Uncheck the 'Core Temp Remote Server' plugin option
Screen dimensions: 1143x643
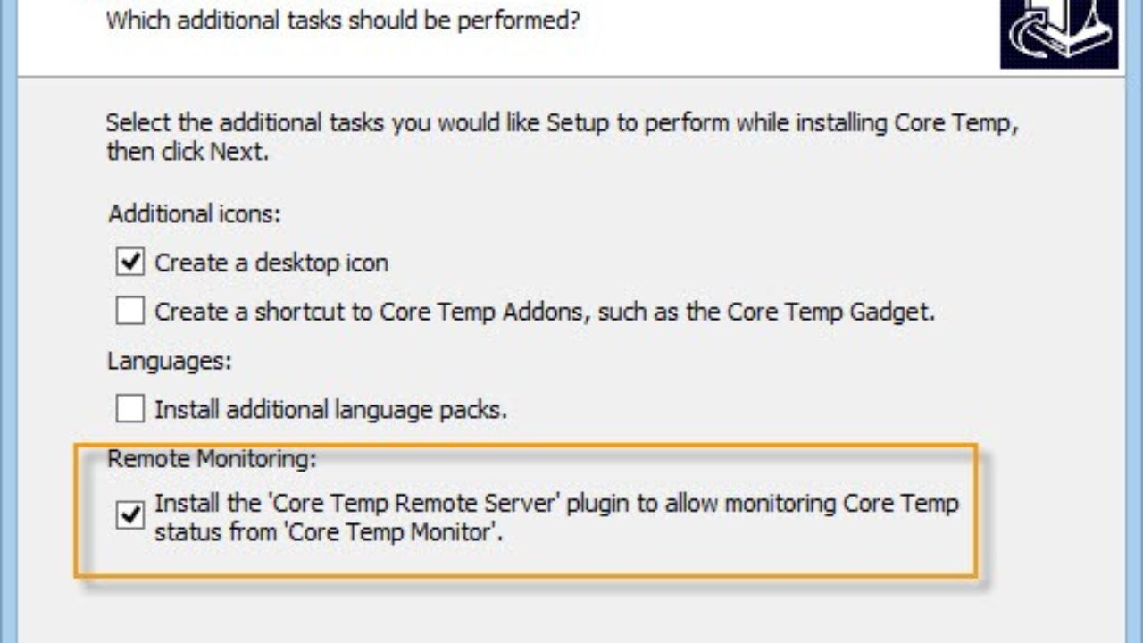pyautogui.click(x=129, y=515)
